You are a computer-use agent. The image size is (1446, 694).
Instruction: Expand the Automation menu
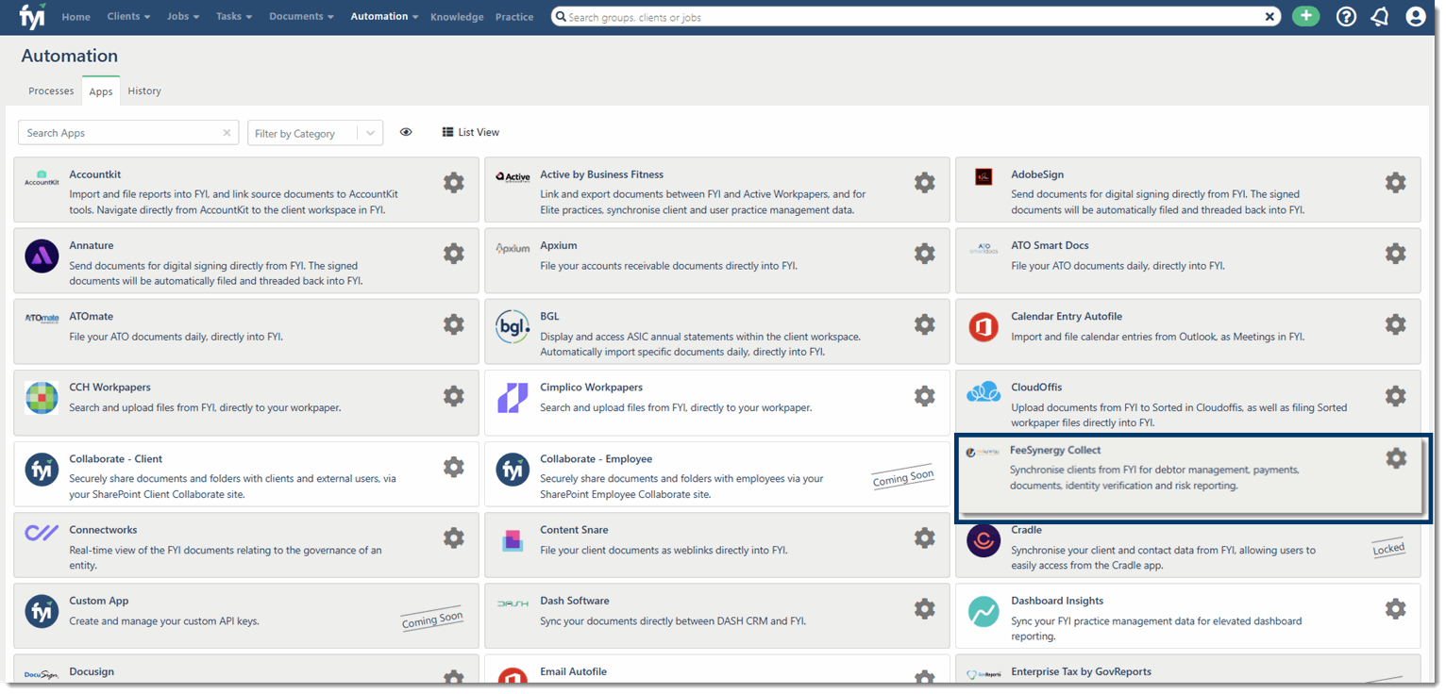point(385,16)
